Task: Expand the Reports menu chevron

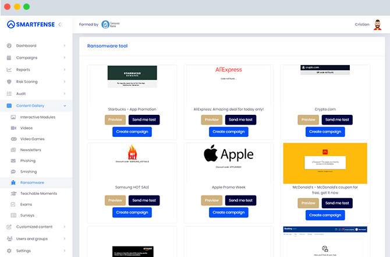Action: point(65,70)
